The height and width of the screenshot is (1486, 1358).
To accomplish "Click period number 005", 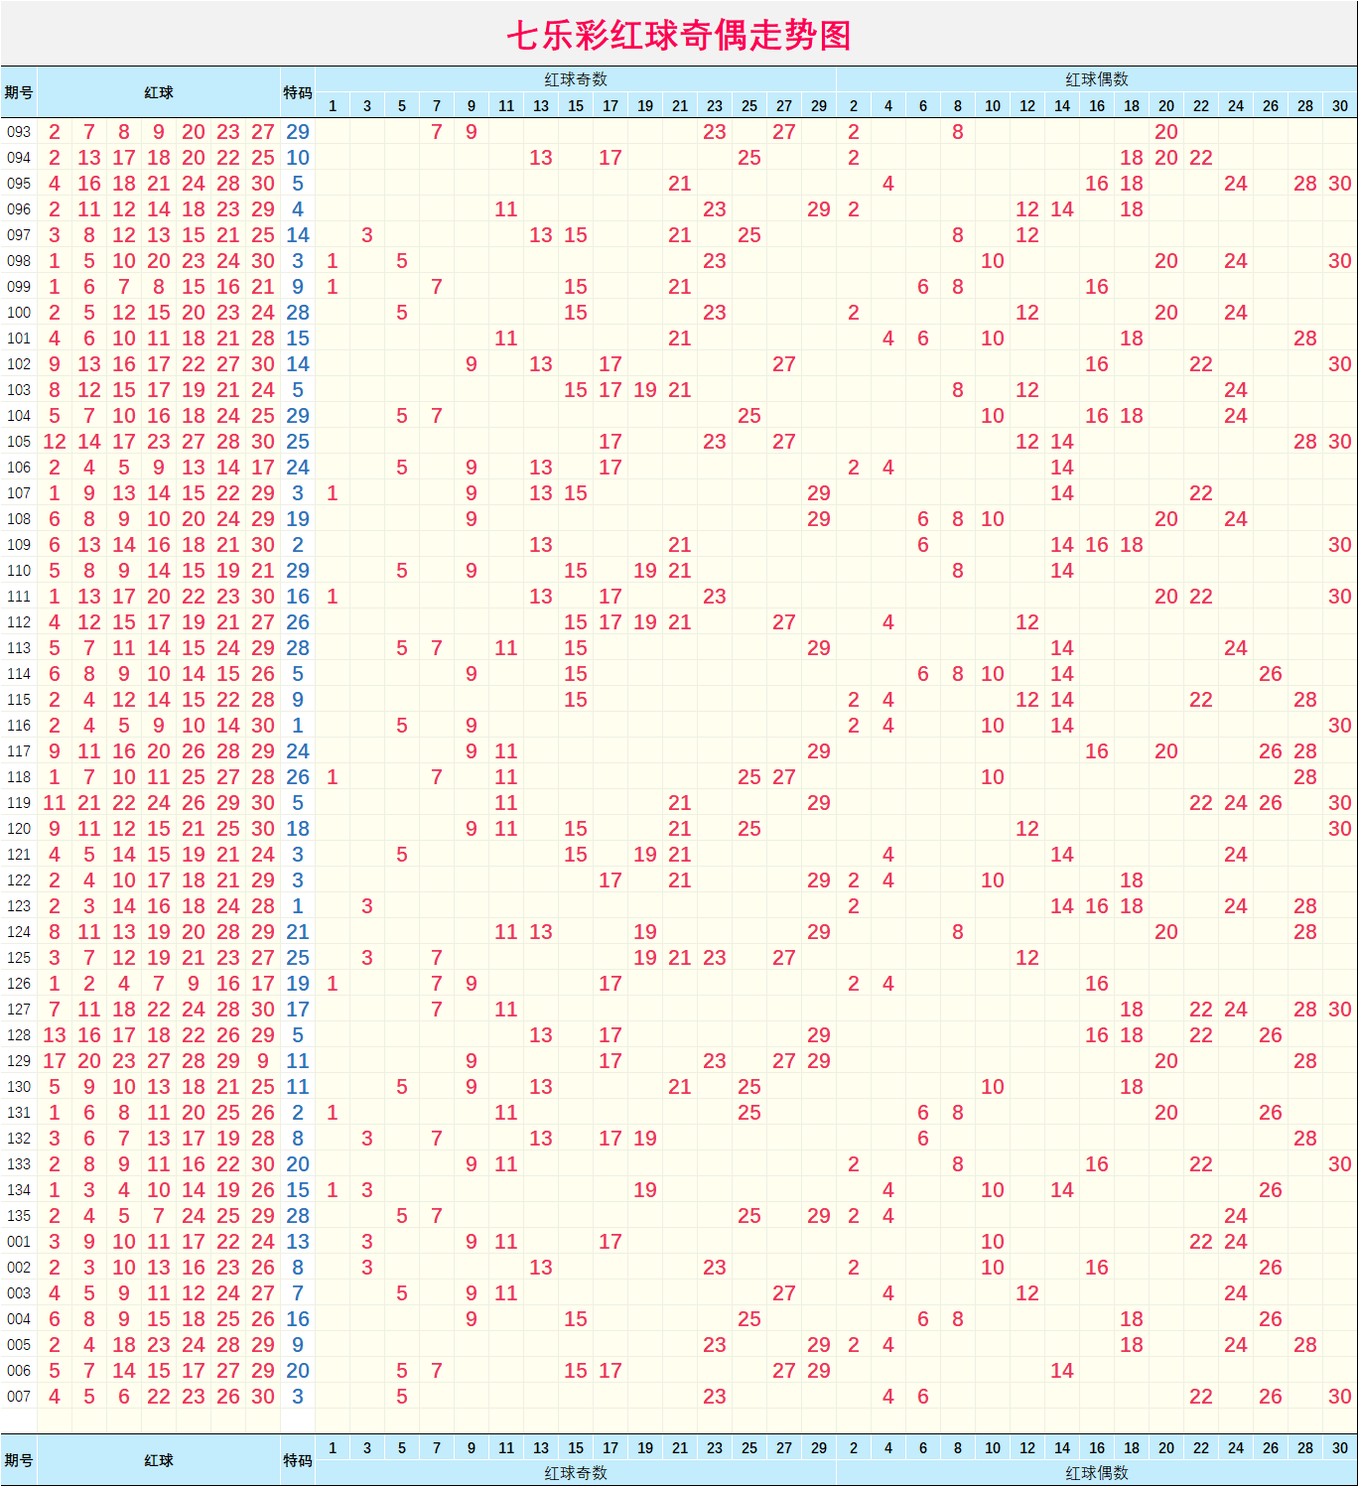I will [x=19, y=1345].
